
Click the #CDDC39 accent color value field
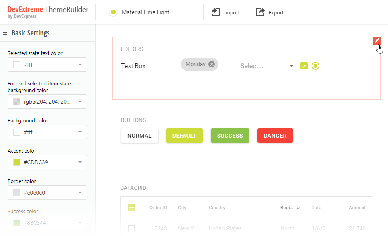(47, 162)
